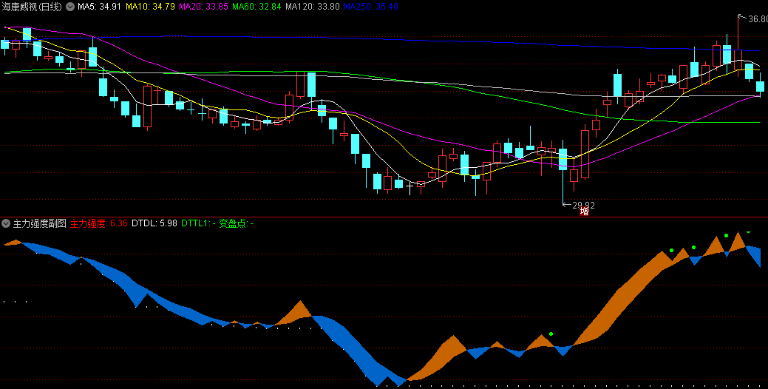Select the blue MA250: 35.48 label
Image resolution: width=768 pixels, height=389 pixels.
point(371,7)
